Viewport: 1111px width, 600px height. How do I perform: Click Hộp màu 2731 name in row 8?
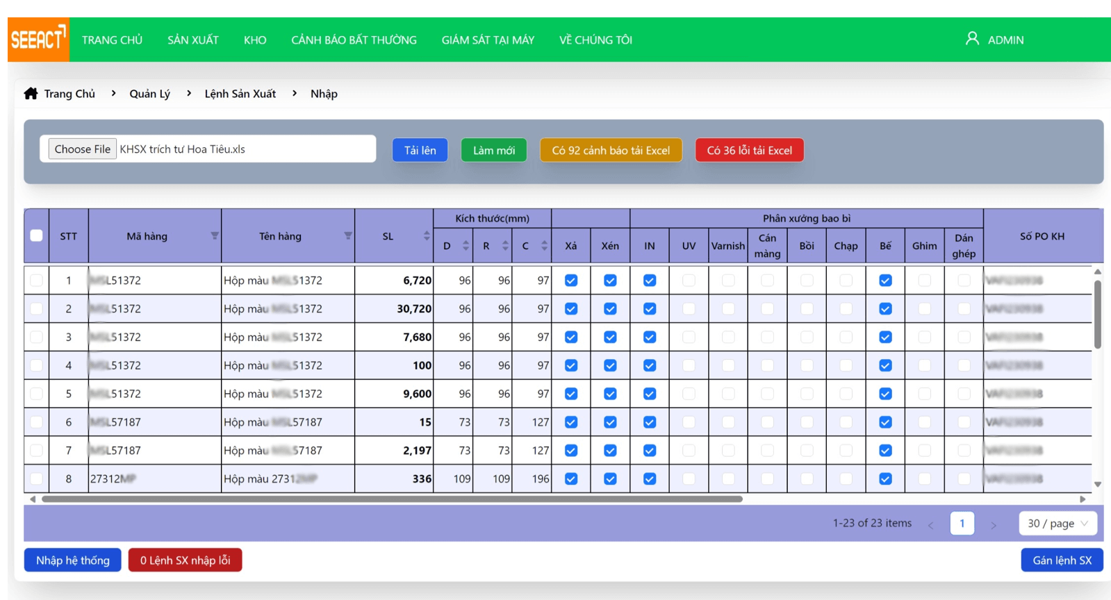pyautogui.click(x=270, y=478)
